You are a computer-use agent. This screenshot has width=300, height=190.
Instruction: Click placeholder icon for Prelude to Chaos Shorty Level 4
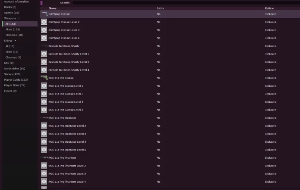coord(44,70)
